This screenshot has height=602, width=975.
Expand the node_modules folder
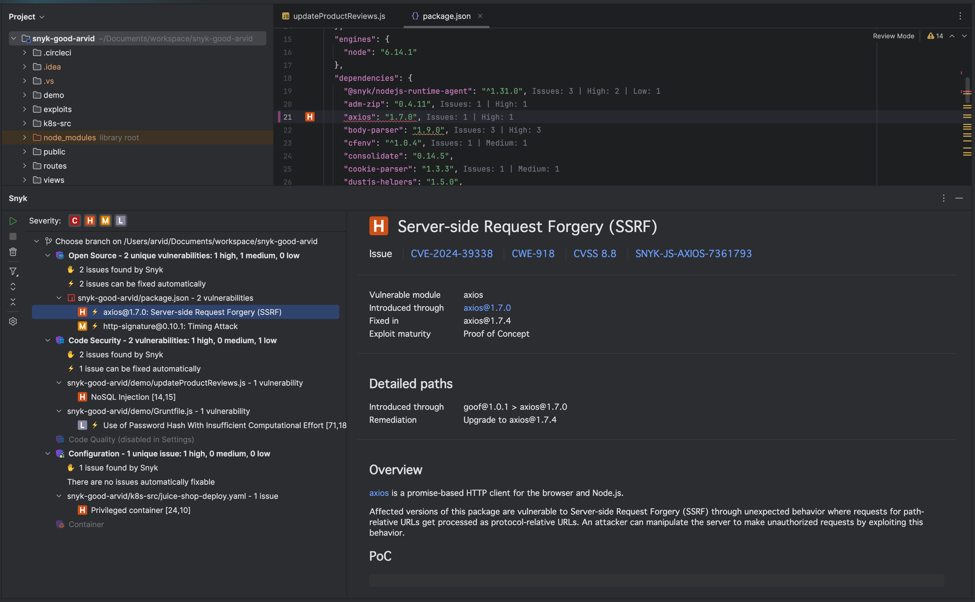point(24,137)
